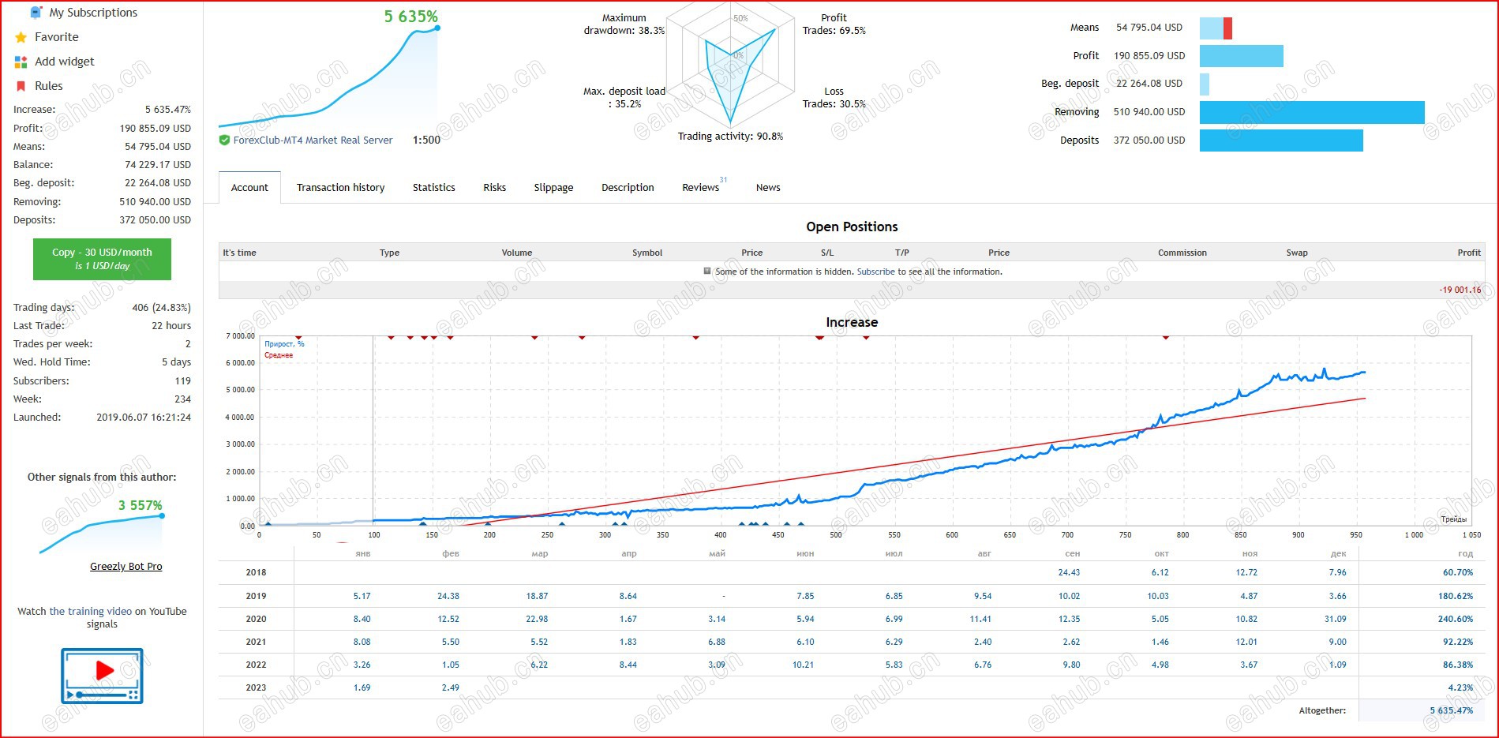Switch to the Transaction history tab
Image resolution: width=1499 pixels, height=738 pixels.
point(340,187)
